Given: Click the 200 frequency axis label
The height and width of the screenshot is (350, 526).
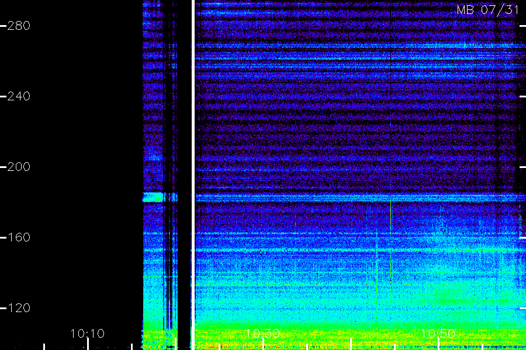Looking at the screenshot, I should (x=19, y=167).
